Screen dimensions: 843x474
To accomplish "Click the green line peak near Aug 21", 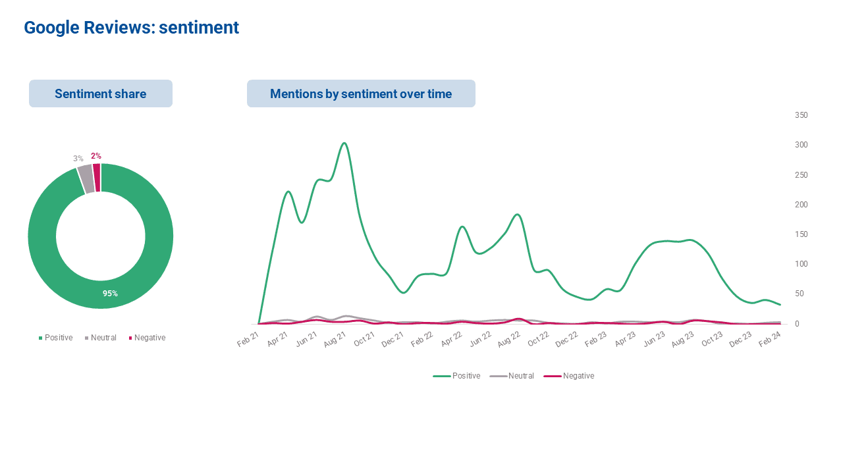I will coord(344,143).
